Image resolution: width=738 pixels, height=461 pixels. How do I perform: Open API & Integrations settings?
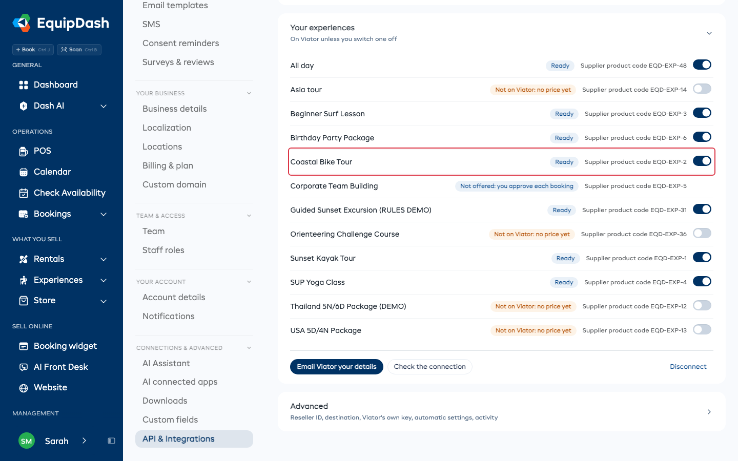click(x=194, y=439)
